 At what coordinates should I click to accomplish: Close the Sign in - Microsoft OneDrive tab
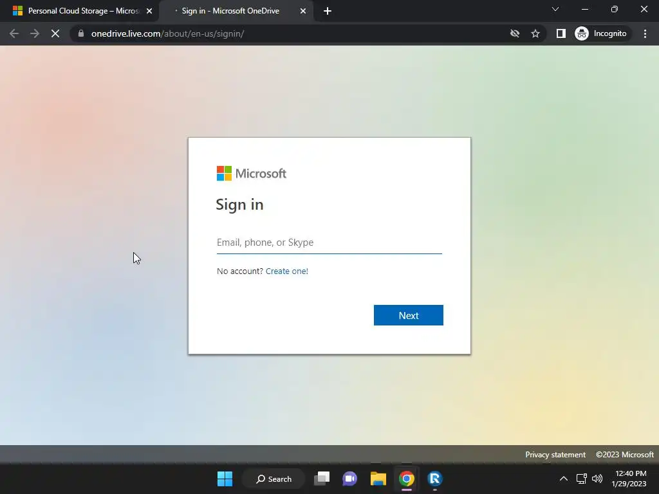point(303,12)
